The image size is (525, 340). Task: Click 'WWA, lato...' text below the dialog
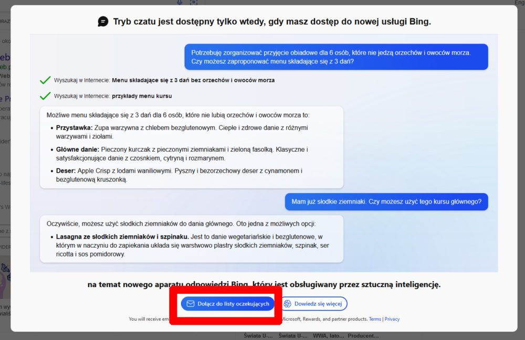pyautogui.click(x=328, y=336)
